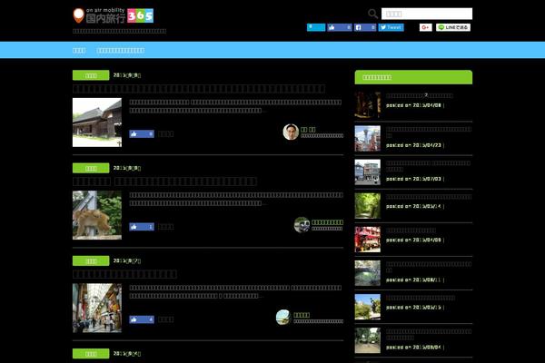545x363 pixels.
Task: Click excerpt text beside the farmhouse photo
Action: [x=235, y=106]
